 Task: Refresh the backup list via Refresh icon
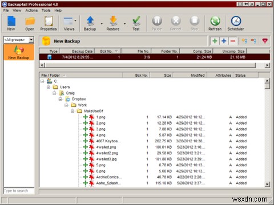pos(215,23)
